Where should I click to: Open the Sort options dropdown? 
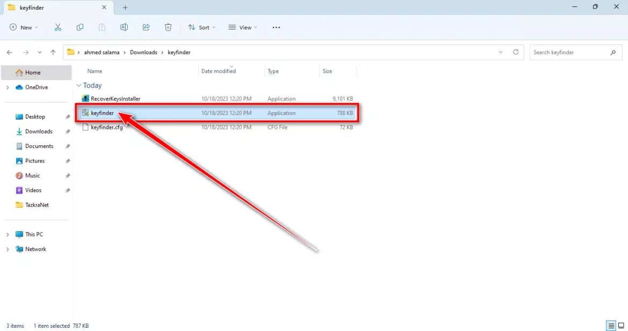pos(202,27)
